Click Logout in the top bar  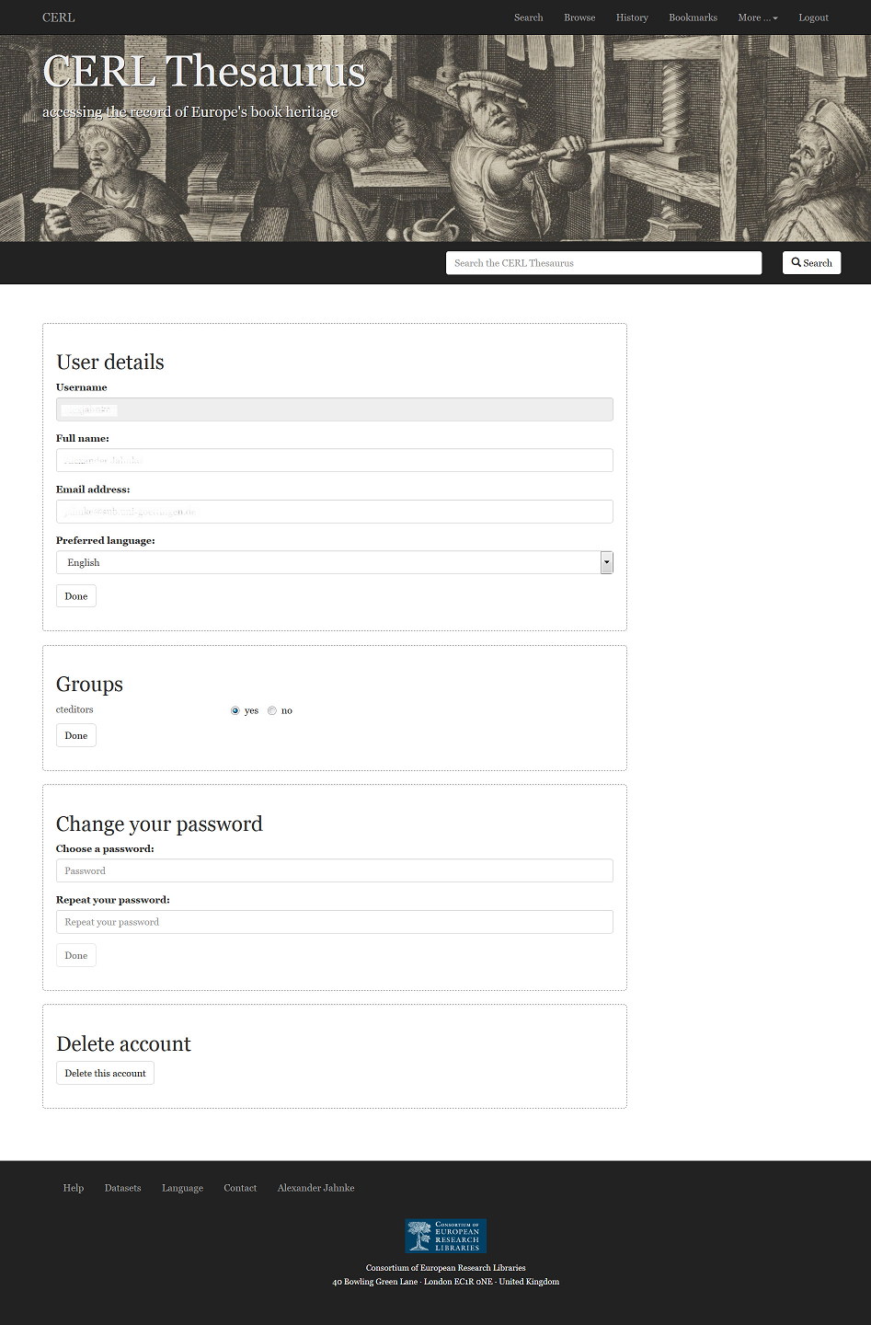click(x=813, y=17)
